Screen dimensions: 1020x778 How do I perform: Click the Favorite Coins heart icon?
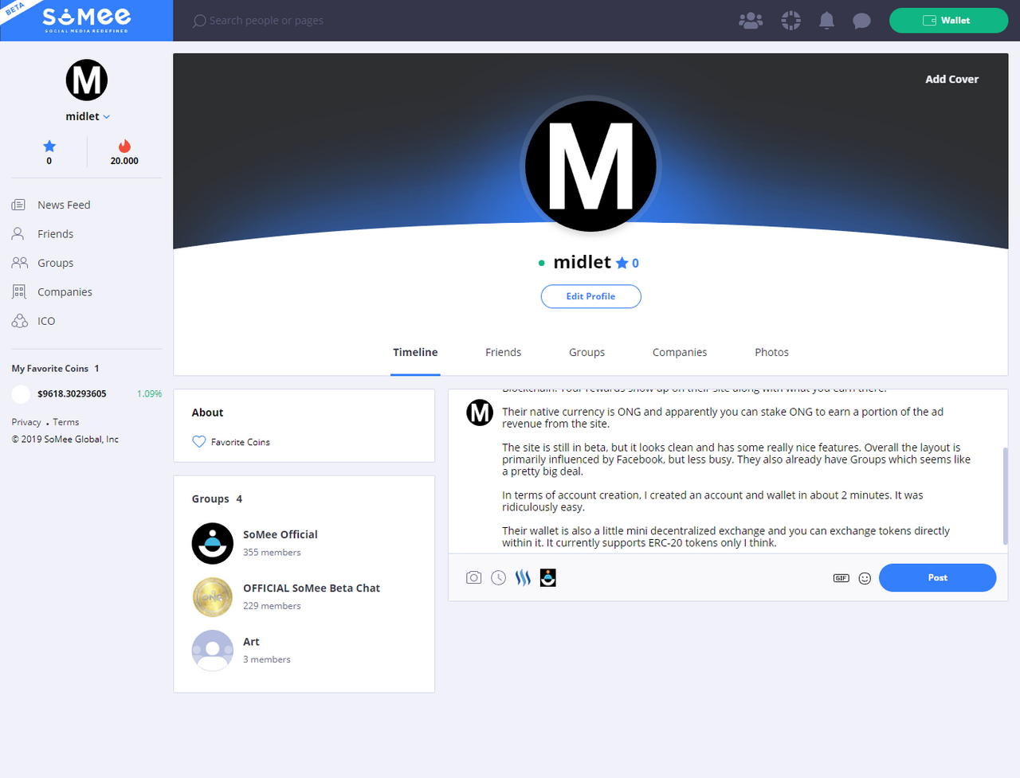click(x=199, y=442)
